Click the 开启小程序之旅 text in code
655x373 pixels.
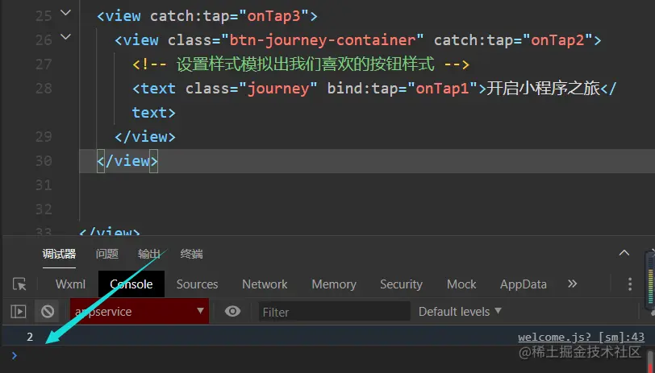coord(543,89)
